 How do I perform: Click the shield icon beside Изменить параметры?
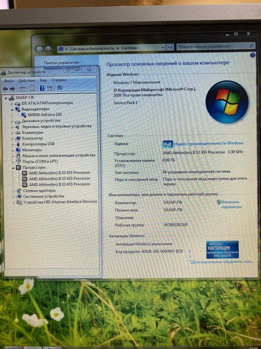point(219,202)
